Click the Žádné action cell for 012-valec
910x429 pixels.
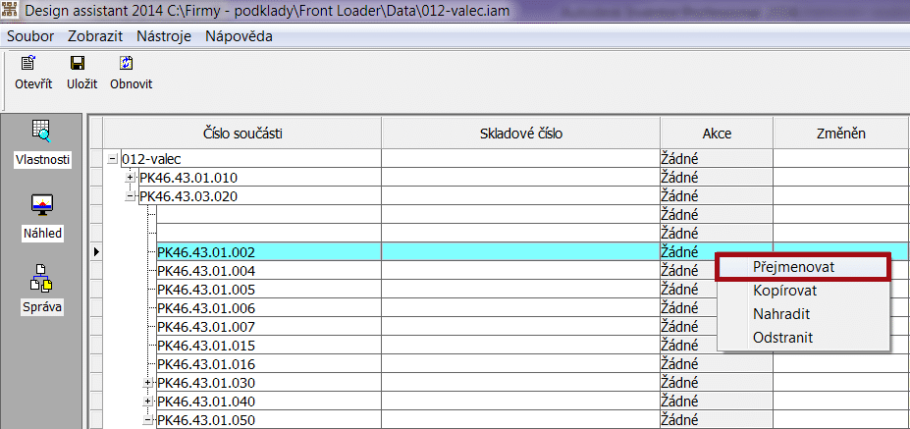(717, 158)
